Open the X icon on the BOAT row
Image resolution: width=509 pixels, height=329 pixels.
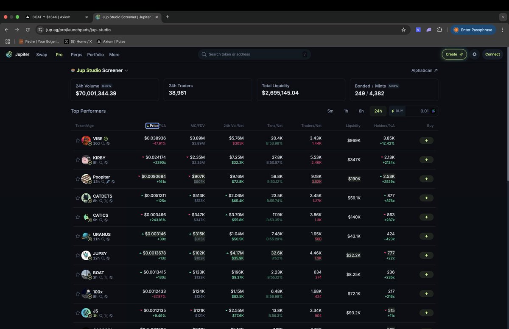(x=106, y=278)
